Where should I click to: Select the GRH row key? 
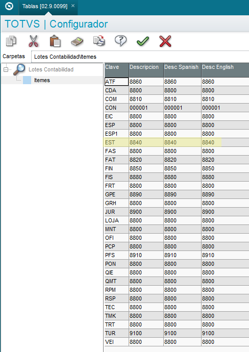(x=116, y=203)
